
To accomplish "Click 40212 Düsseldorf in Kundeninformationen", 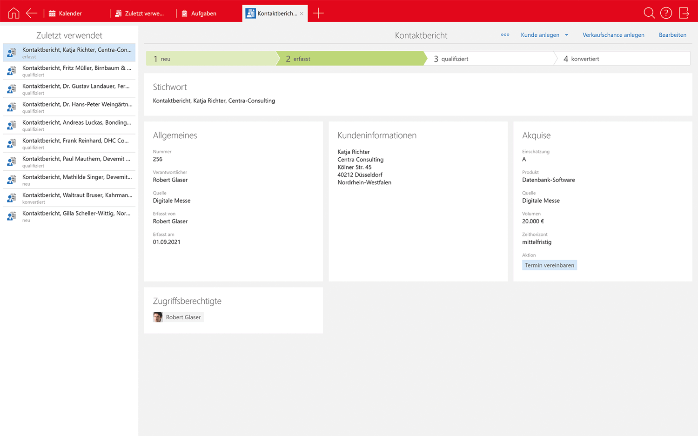I will click(360, 175).
